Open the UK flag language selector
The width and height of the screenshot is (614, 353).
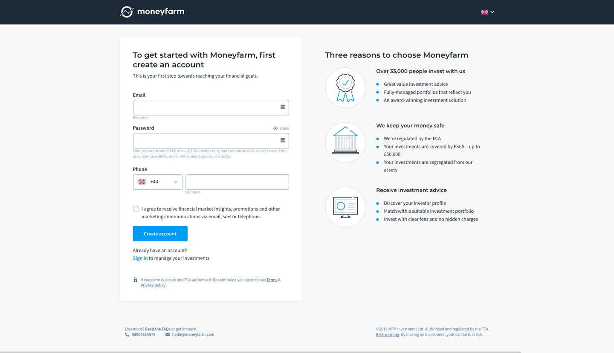coord(487,12)
